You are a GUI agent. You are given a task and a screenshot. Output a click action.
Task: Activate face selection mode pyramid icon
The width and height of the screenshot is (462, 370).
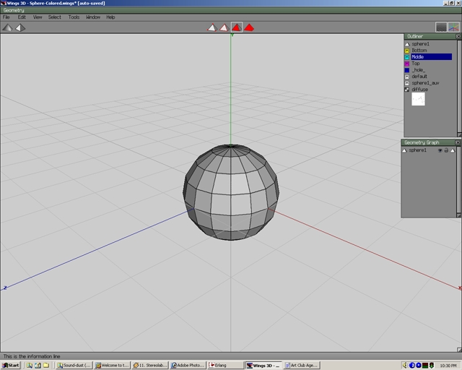click(237, 27)
